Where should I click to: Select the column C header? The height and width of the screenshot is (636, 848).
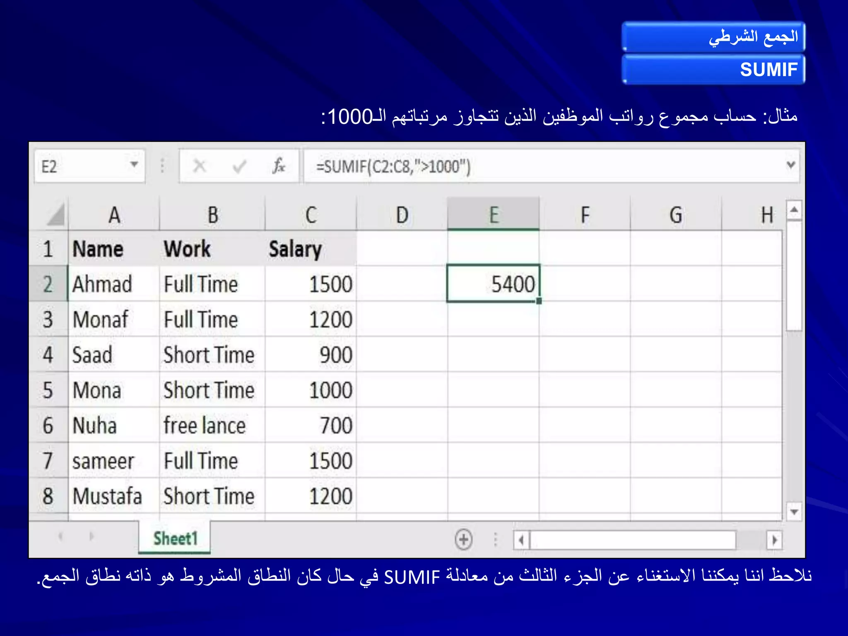(x=311, y=214)
